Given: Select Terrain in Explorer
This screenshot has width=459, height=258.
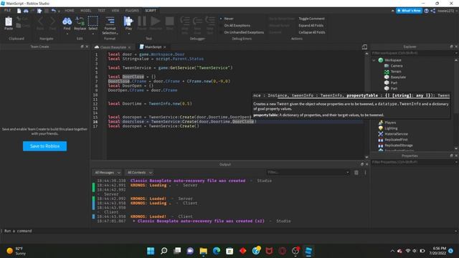Looking at the screenshot, I should [x=396, y=72].
